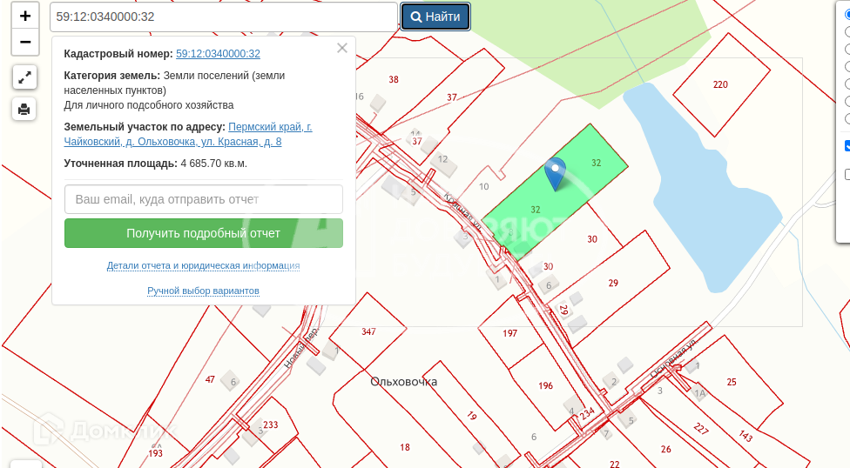Select parcel 220 on the map
Screen dimensions: 850x468
[x=719, y=86]
